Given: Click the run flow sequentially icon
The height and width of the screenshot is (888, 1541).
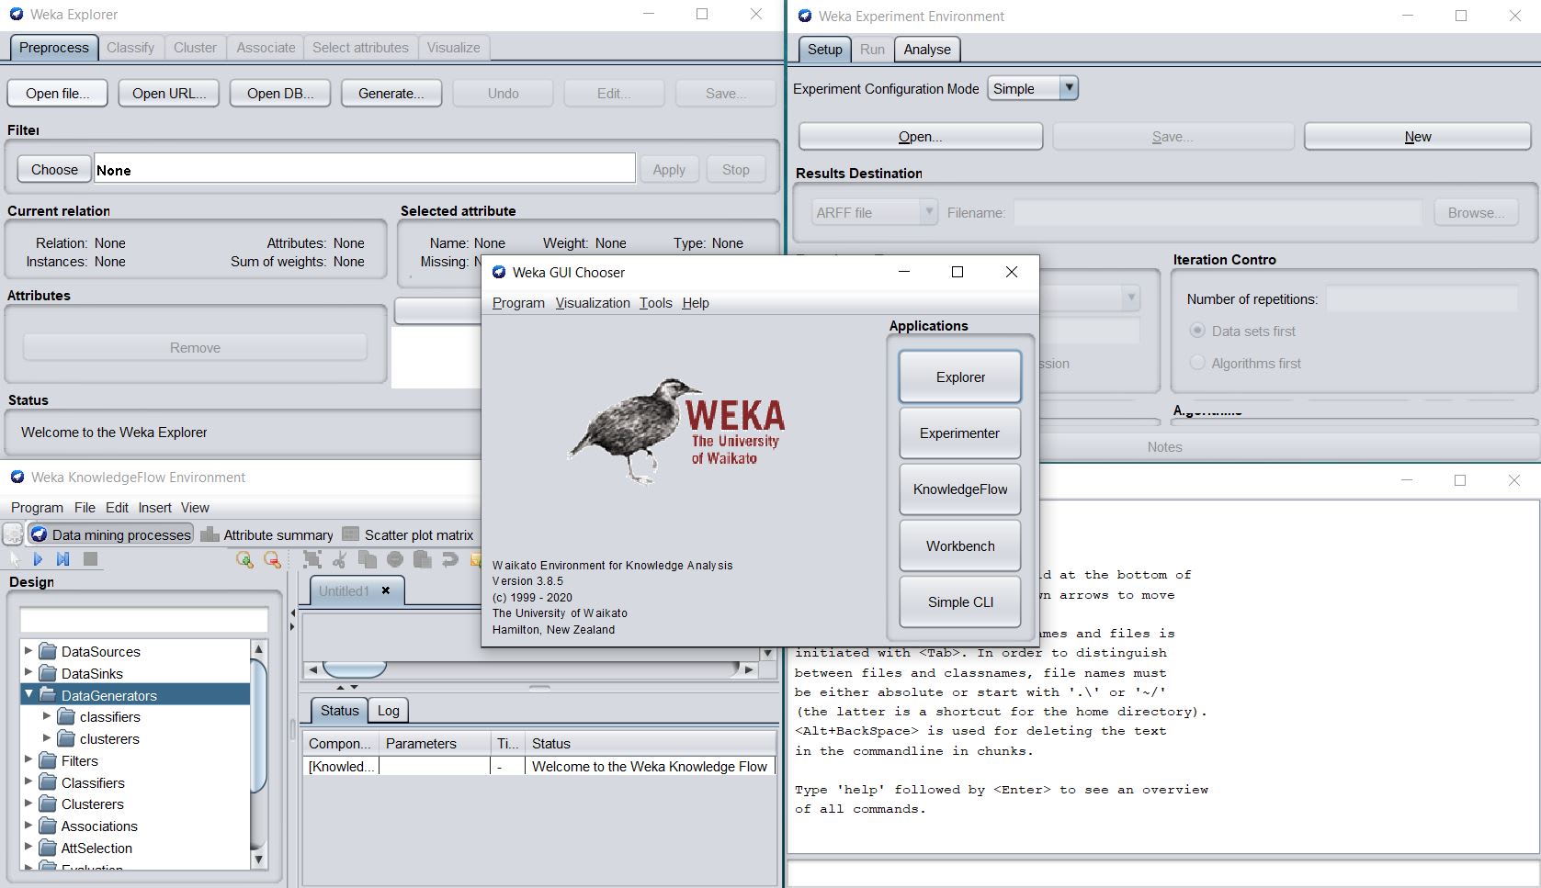Looking at the screenshot, I should (x=62, y=559).
